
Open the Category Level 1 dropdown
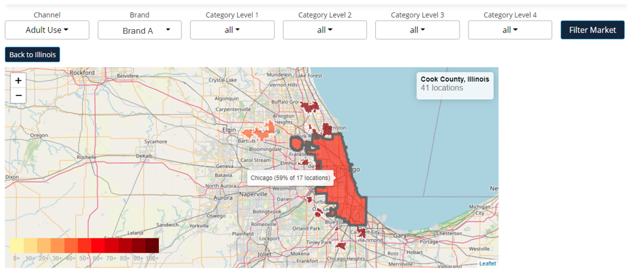[x=232, y=30]
